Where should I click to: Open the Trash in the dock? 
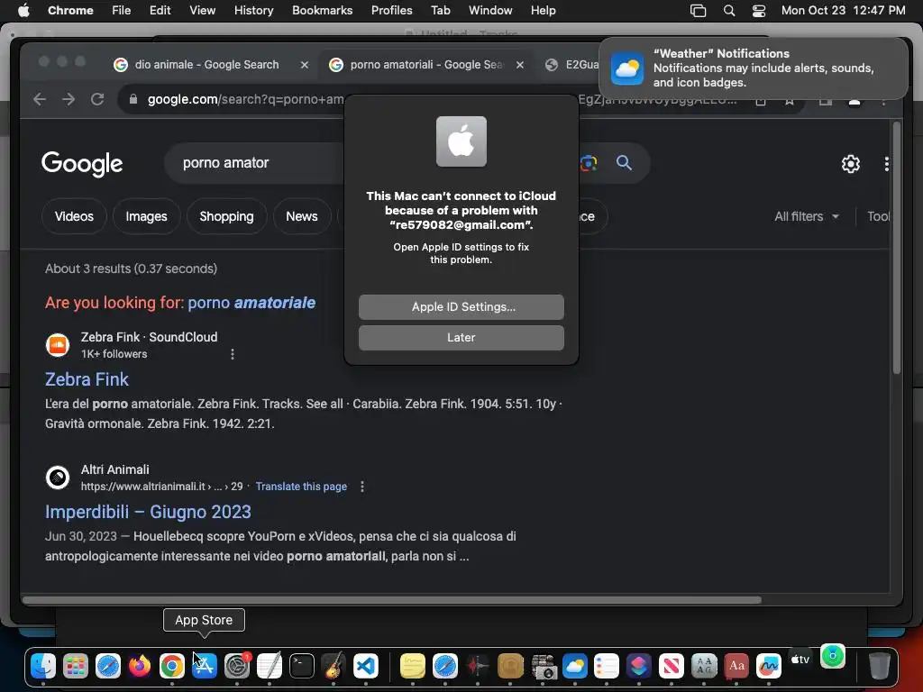pyautogui.click(x=879, y=666)
